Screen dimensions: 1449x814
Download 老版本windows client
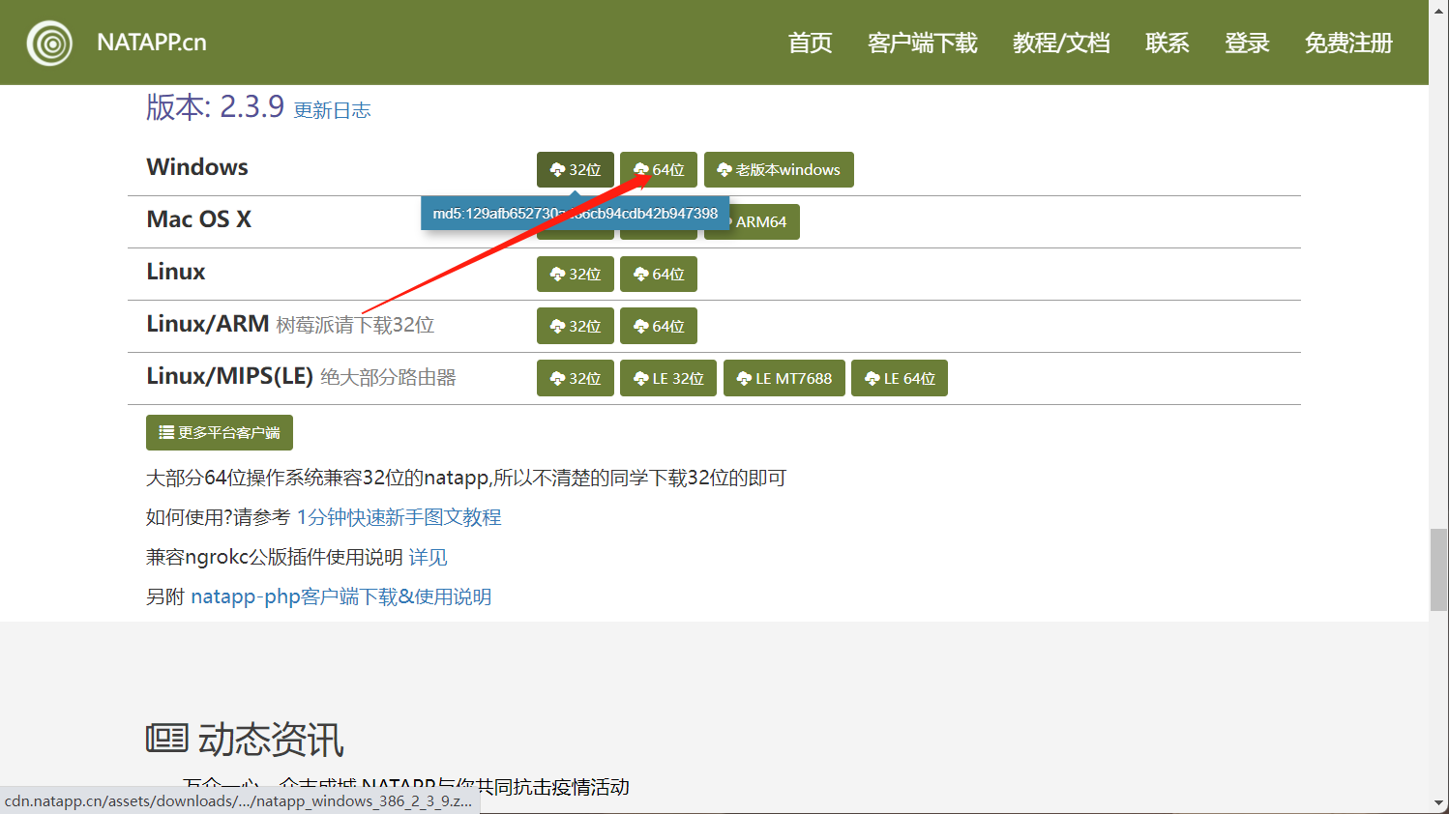point(779,169)
